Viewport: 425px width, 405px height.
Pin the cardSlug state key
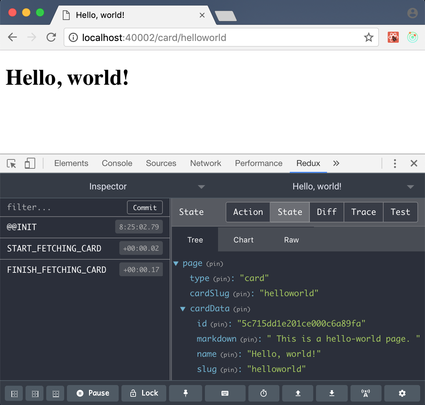[241, 294]
